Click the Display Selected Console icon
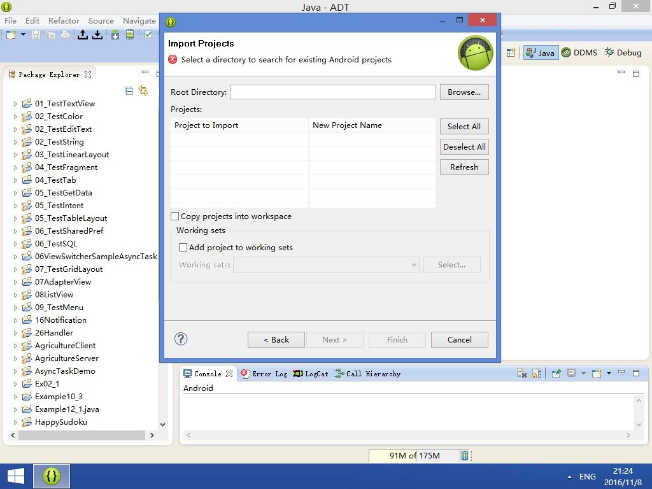Screen dimensions: 652x489 coord(571,373)
